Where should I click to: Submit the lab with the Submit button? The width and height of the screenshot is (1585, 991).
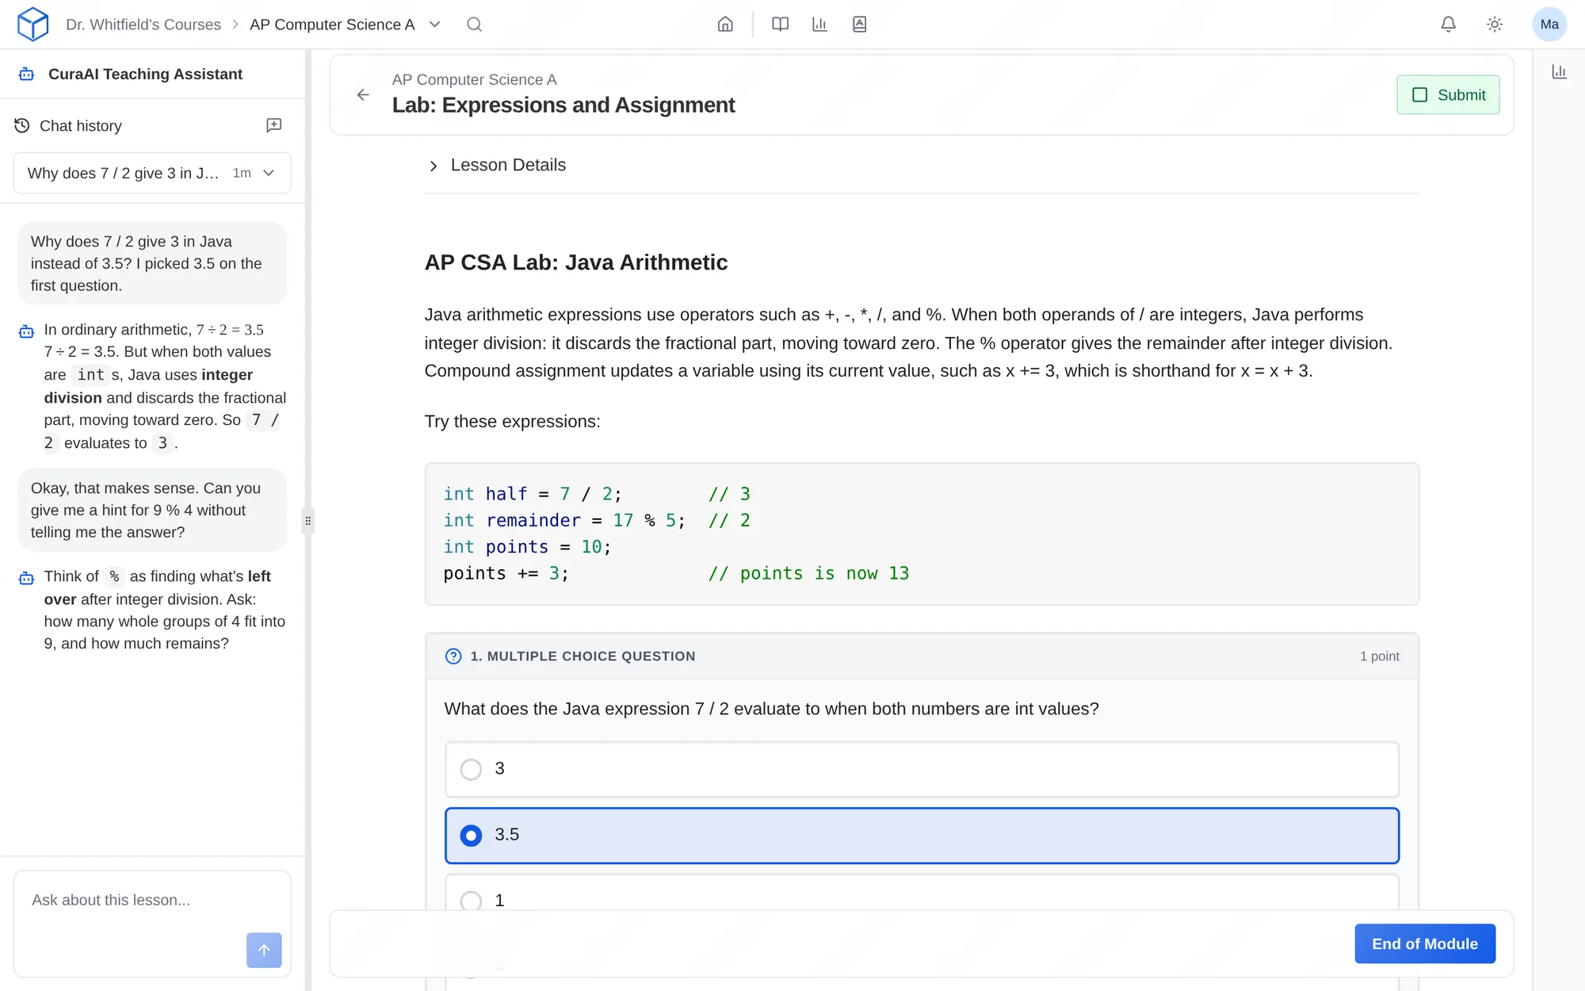pyautogui.click(x=1448, y=95)
